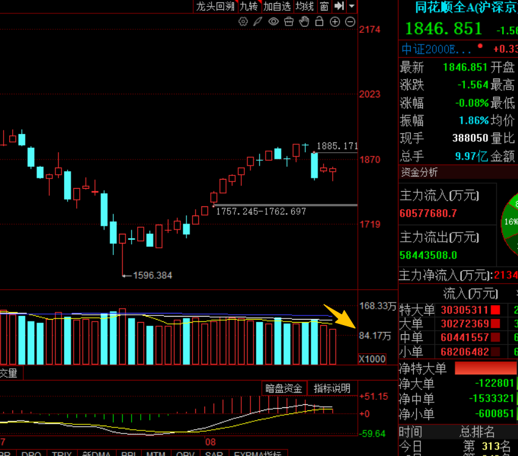Select the EXPMA指标 tab
The width and height of the screenshot is (518, 456).
pyautogui.click(x=258, y=454)
